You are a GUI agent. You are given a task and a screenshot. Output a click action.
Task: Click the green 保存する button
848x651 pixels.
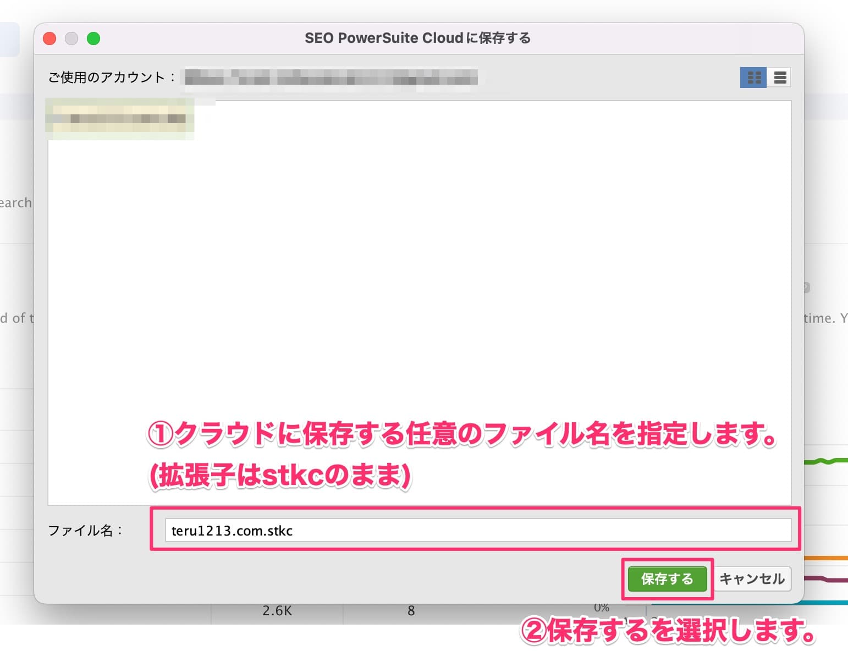[667, 579]
